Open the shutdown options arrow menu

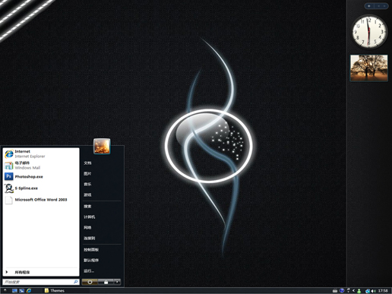point(117,282)
